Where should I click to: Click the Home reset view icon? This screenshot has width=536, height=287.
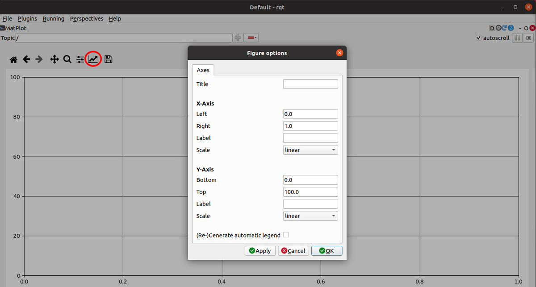14,59
